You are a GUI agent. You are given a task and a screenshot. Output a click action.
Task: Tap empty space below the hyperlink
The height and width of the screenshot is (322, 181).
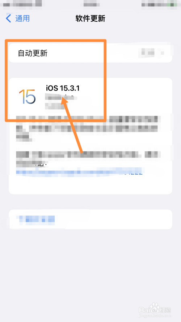tap(90, 185)
